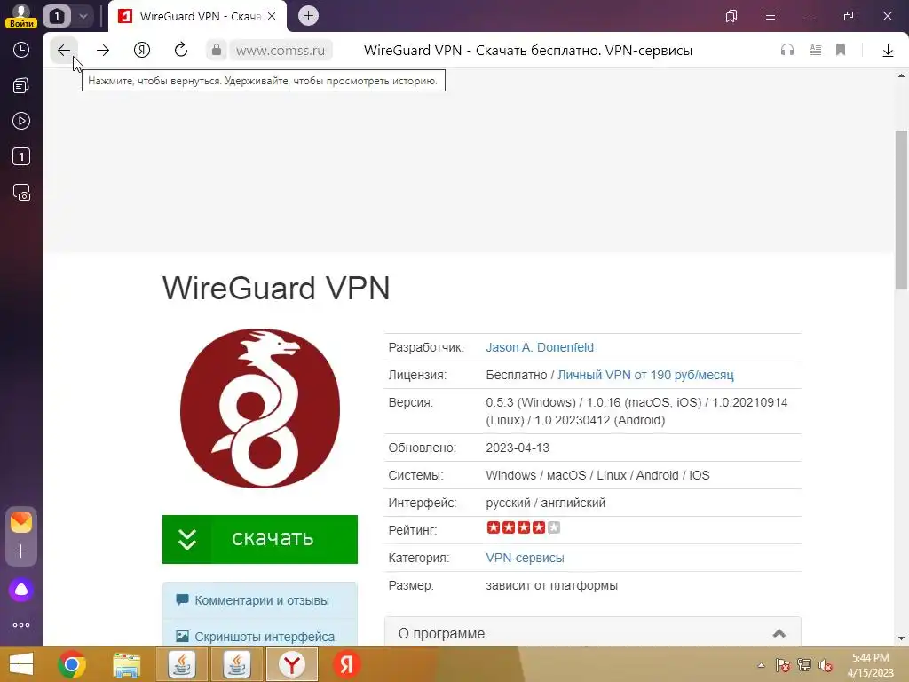
Task: Click the green скачать download button
Action: 260,539
